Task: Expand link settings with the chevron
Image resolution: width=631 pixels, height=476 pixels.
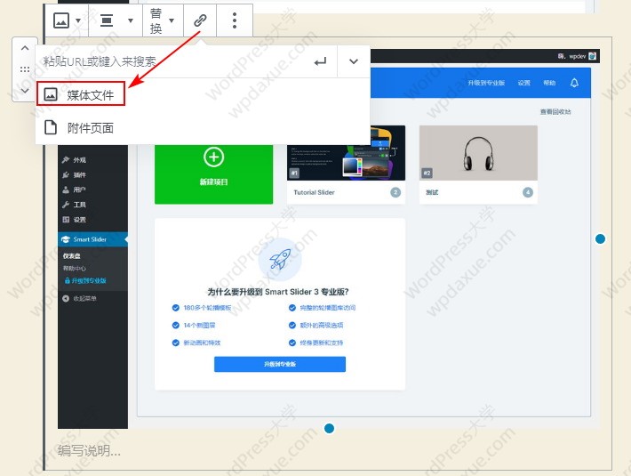Action: pyautogui.click(x=354, y=61)
